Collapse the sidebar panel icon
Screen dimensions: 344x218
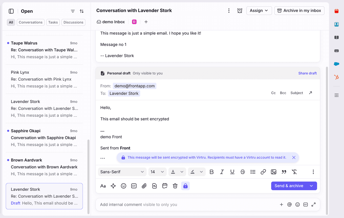click(11, 11)
